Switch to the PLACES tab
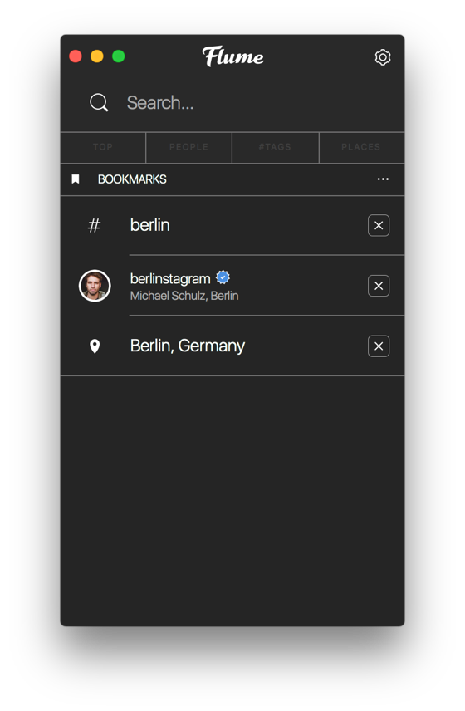Viewport: 465px width, 711px height. coord(361,147)
